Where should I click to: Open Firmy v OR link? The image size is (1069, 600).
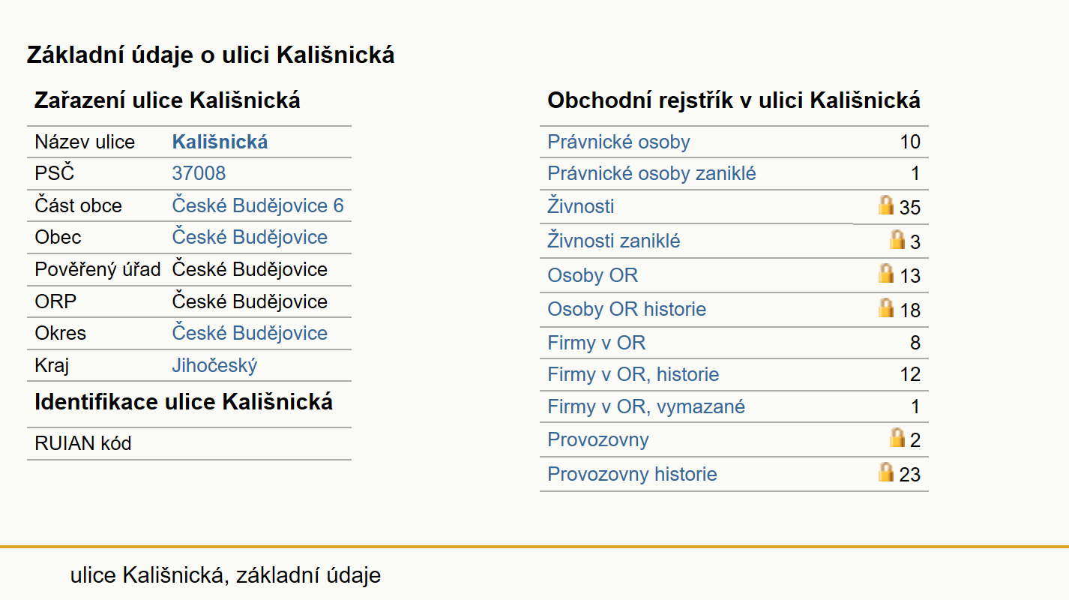(x=596, y=343)
